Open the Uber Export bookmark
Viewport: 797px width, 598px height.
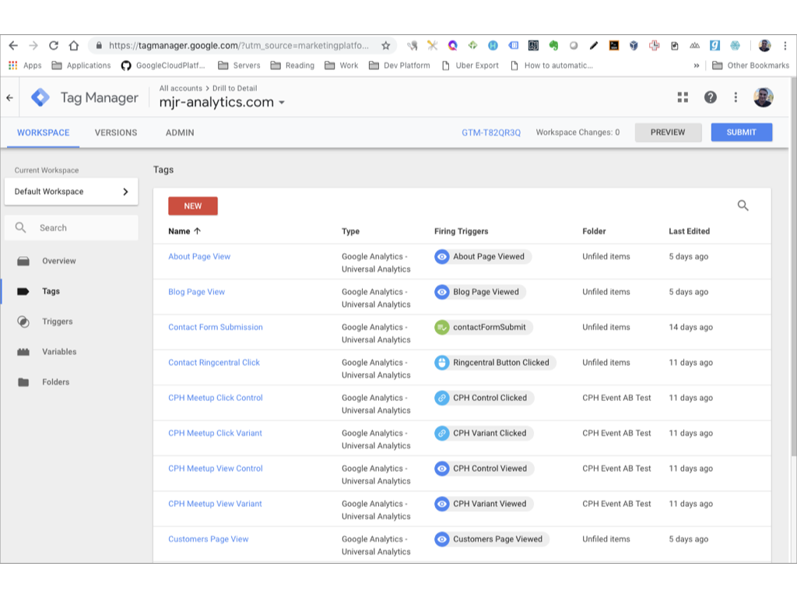click(x=471, y=65)
